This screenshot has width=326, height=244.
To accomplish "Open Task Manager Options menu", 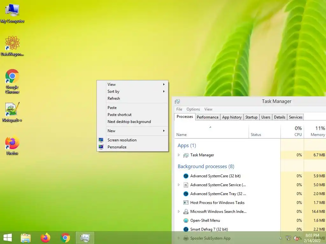I will tap(193, 109).
